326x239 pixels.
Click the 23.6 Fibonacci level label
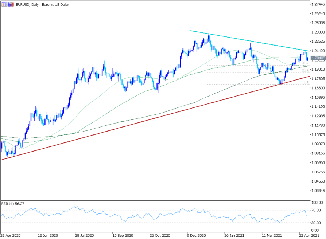tap(306, 70)
